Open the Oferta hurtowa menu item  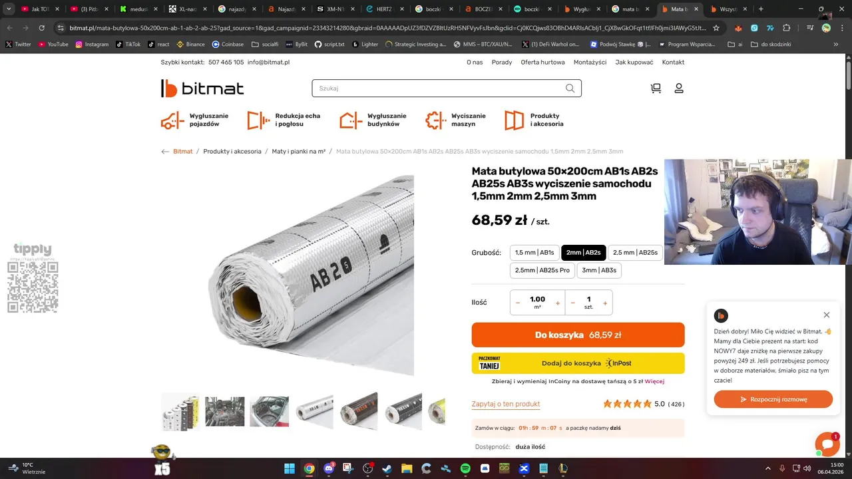[542, 62]
